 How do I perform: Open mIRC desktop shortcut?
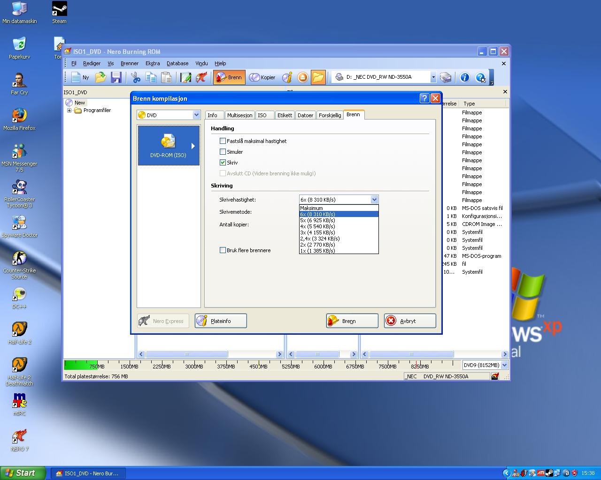tap(19, 405)
